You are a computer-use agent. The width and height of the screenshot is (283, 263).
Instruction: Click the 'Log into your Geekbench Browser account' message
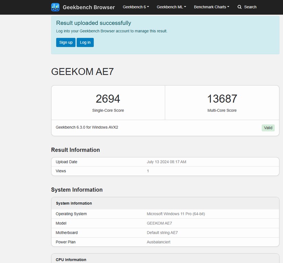coord(111,31)
